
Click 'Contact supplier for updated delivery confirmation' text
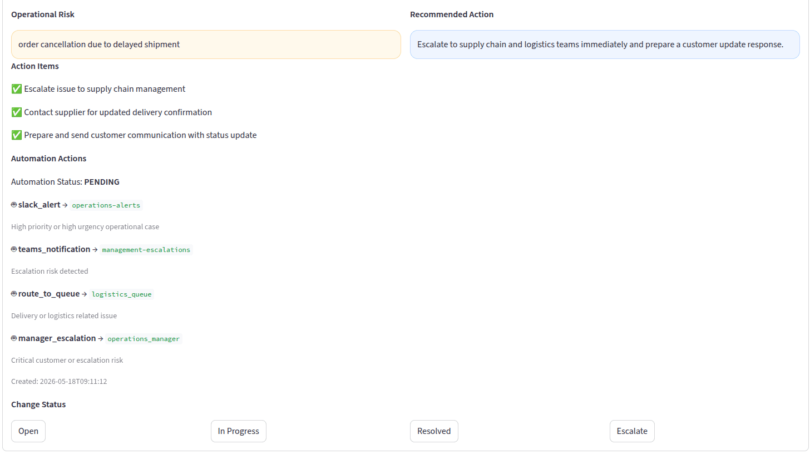point(118,112)
